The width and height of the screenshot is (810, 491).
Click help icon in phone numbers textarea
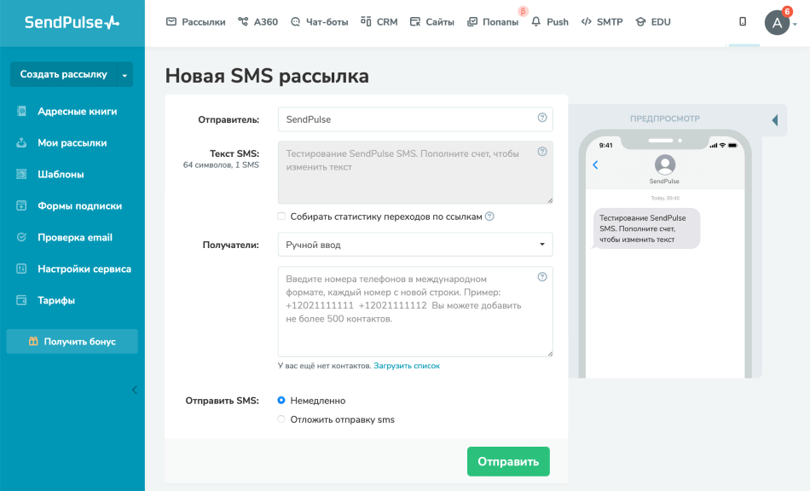pyautogui.click(x=542, y=277)
